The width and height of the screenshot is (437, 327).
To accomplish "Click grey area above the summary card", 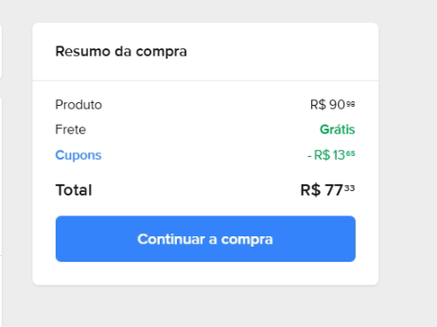I will coord(205,10).
